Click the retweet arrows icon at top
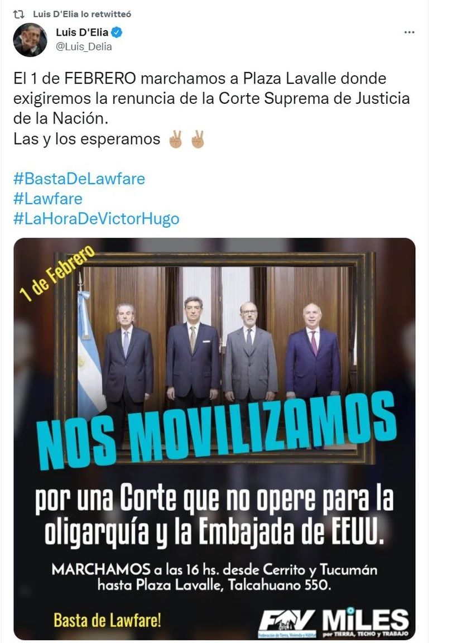 [x=18, y=15]
